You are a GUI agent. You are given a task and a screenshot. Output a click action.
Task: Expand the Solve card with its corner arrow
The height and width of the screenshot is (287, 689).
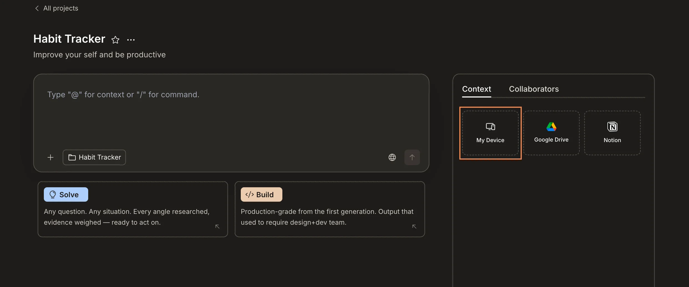pyautogui.click(x=217, y=226)
